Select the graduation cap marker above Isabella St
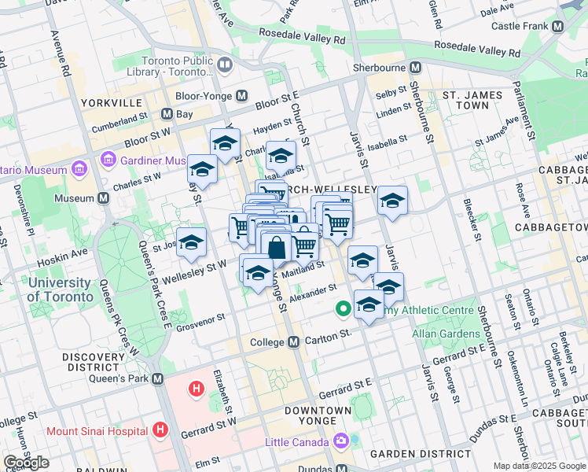 (x=281, y=158)
